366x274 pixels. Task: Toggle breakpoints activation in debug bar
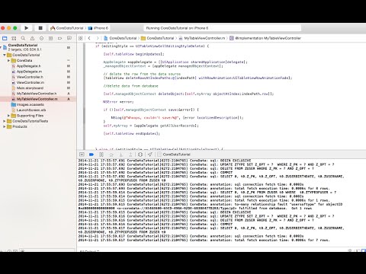[91, 155]
